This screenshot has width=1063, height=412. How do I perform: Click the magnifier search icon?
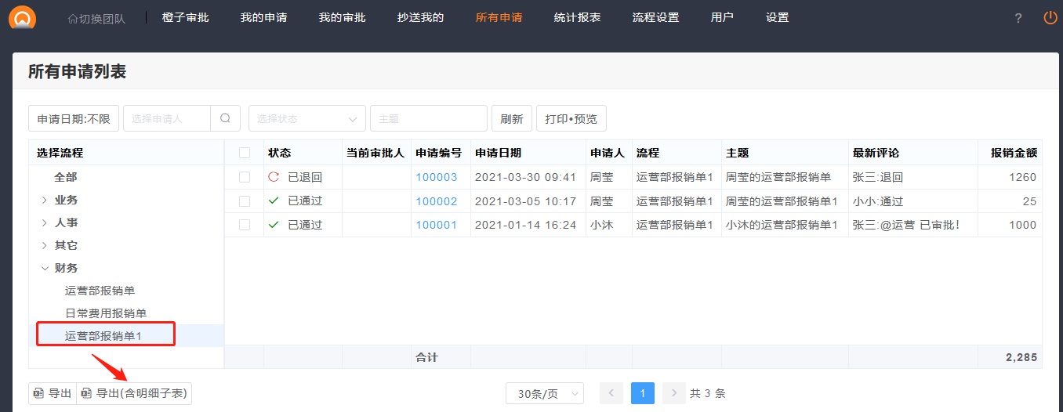click(x=225, y=118)
